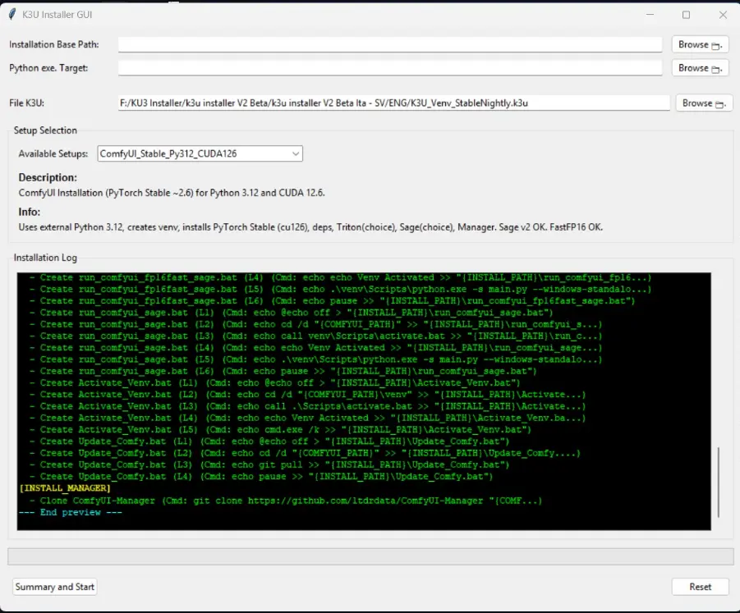Image resolution: width=740 pixels, height=613 pixels.
Task: Click the Update_Comfy.bat (L4) pause line
Action: [261, 477]
